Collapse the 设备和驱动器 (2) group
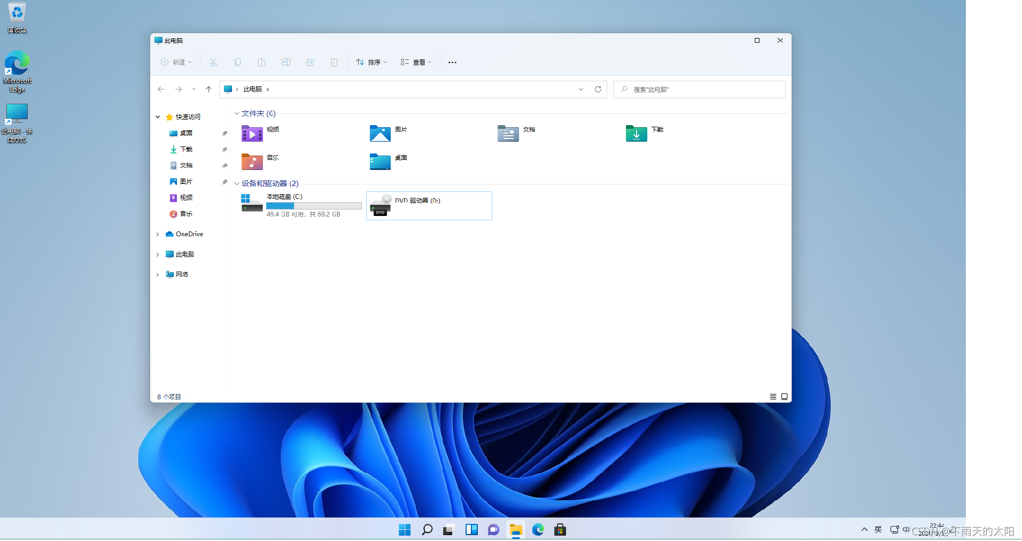 (237, 183)
